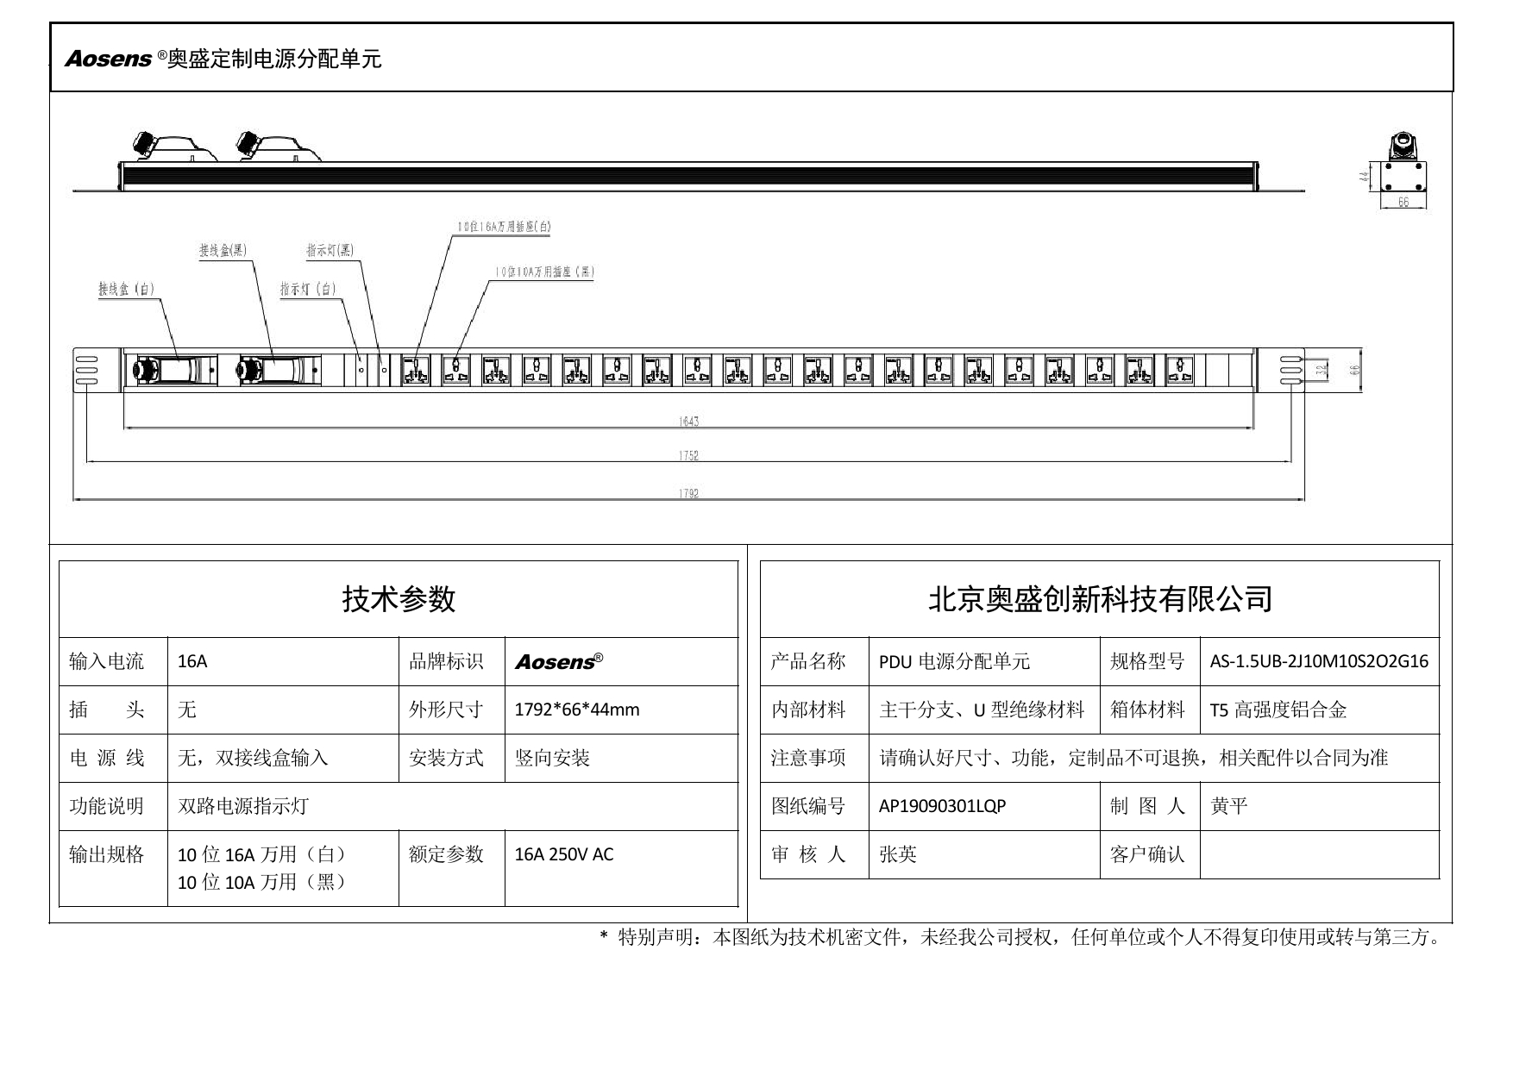Click the black indicator light hole

[x=383, y=372]
